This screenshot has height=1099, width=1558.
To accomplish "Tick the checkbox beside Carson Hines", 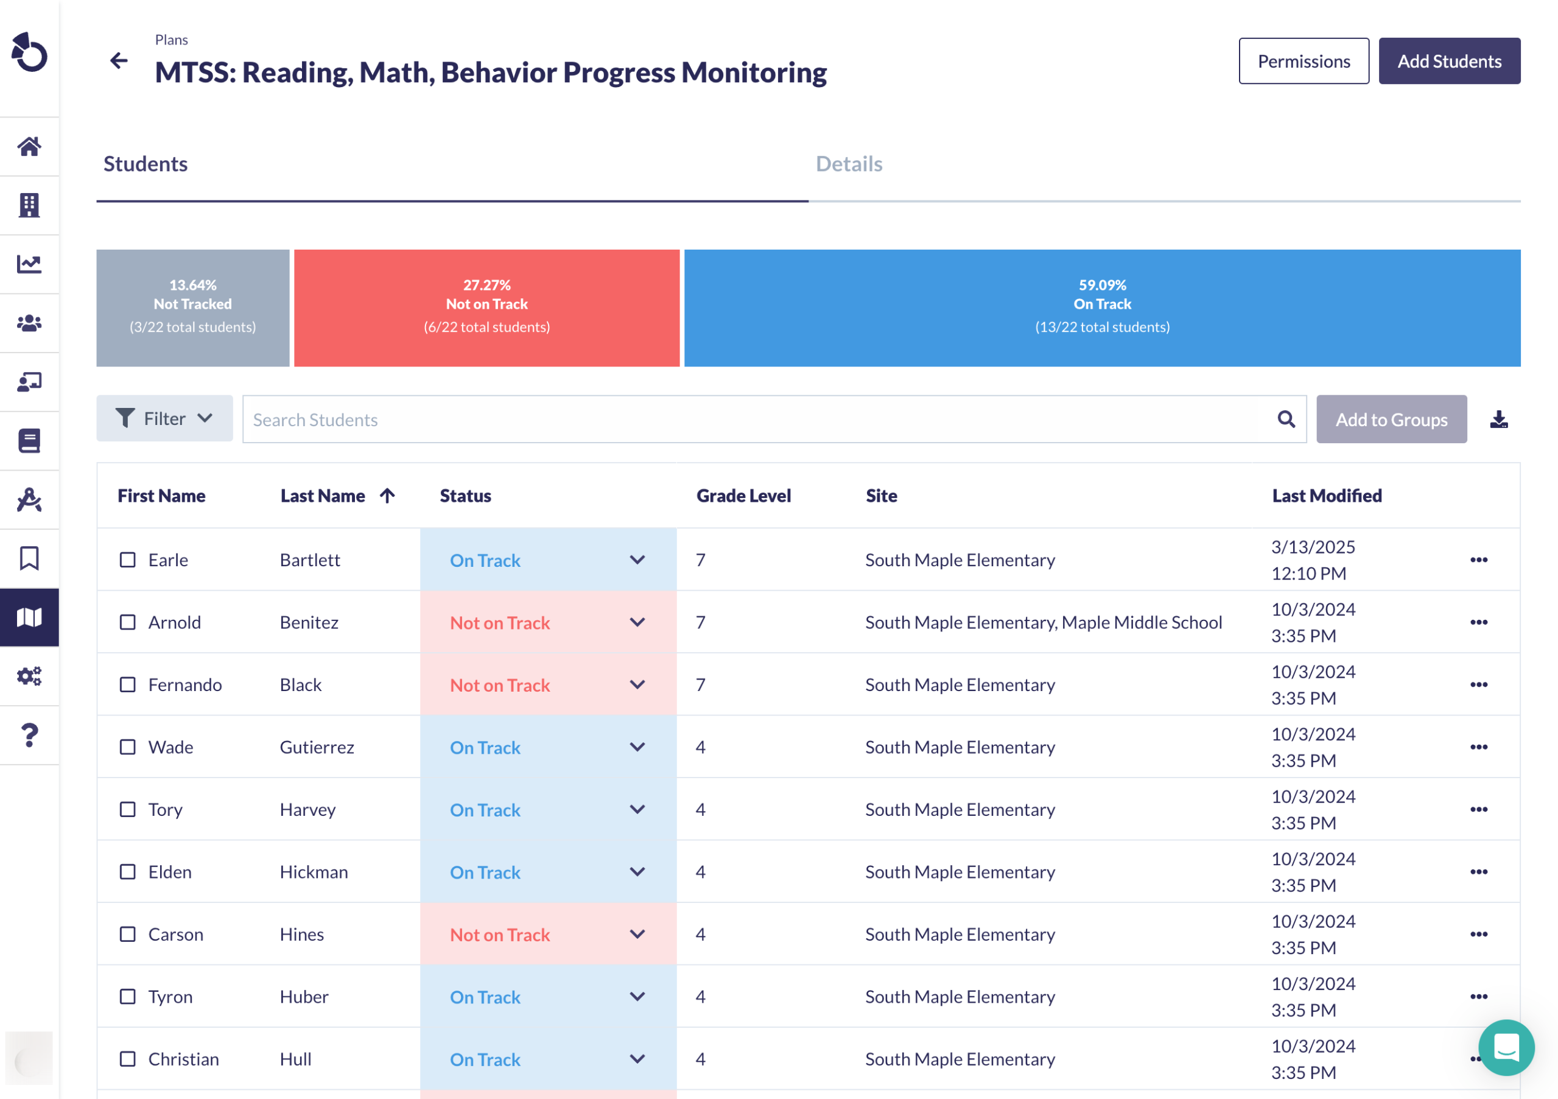I will click(x=128, y=935).
